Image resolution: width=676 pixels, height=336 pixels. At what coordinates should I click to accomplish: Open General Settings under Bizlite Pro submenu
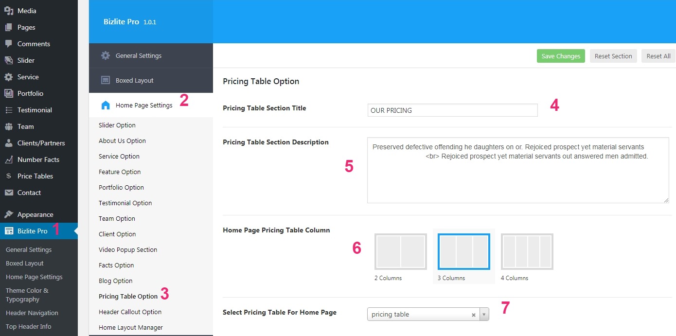tap(29, 249)
